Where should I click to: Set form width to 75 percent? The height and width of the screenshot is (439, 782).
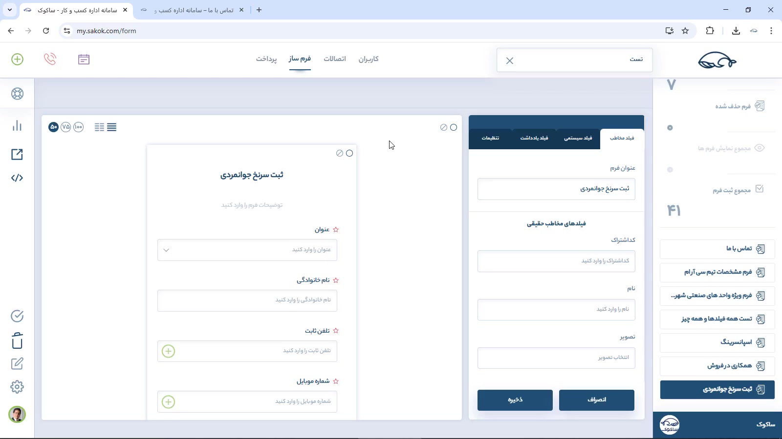pyautogui.click(x=66, y=127)
